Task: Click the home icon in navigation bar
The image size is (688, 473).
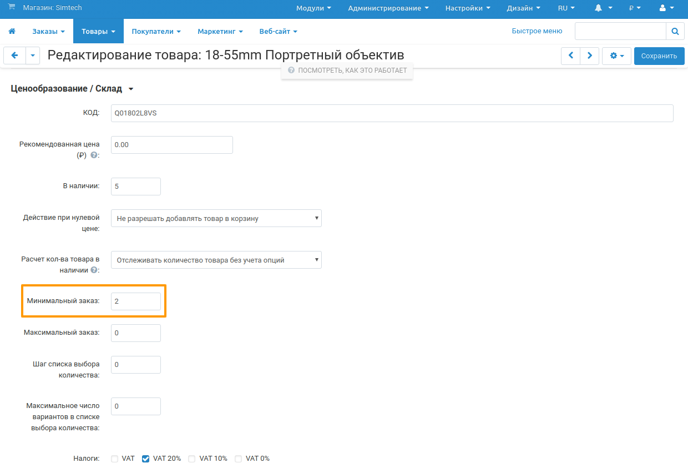Action: (12, 32)
